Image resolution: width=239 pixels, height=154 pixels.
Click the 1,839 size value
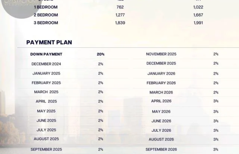click(x=120, y=23)
